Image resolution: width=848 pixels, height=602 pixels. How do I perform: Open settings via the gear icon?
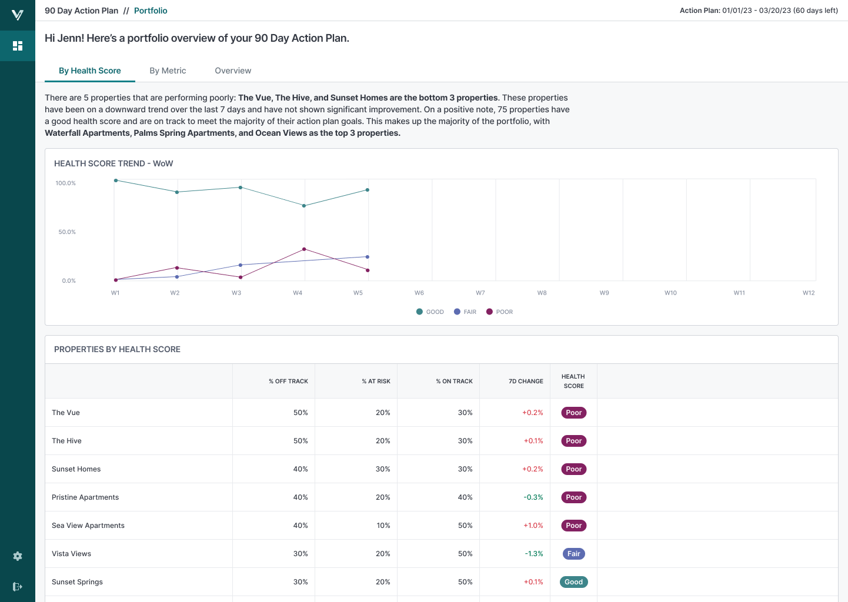pyautogui.click(x=18, y=556)
